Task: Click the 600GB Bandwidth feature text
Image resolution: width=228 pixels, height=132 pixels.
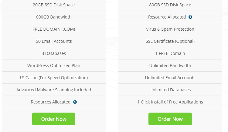Action: tap(54, 17)
